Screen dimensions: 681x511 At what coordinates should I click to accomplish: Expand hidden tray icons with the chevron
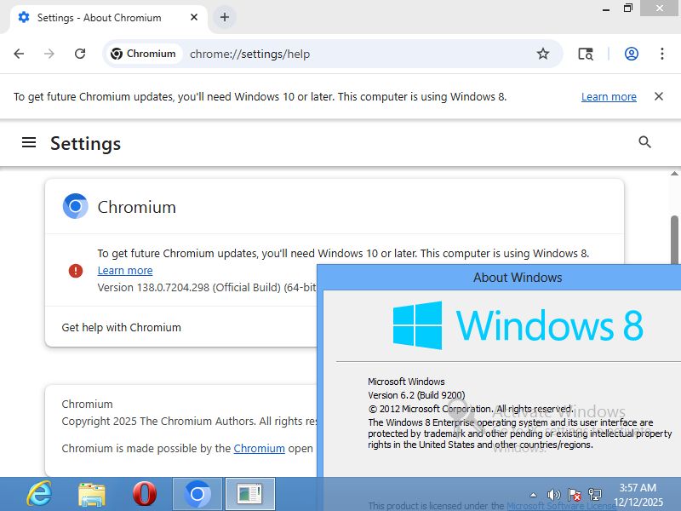click(x=533, y=494)
